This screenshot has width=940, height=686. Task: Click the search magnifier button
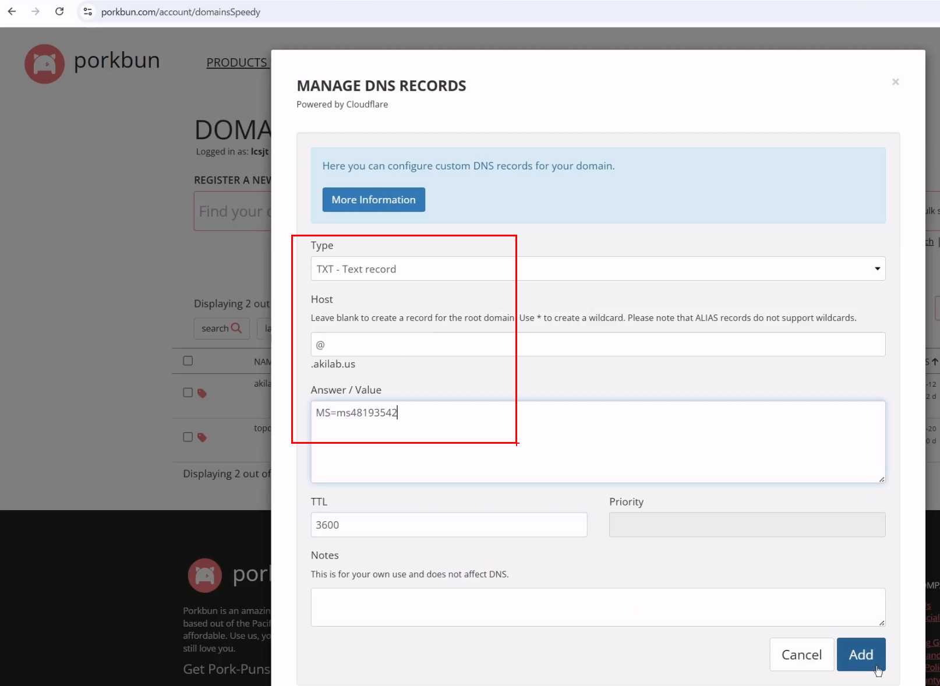click(221, 328)
